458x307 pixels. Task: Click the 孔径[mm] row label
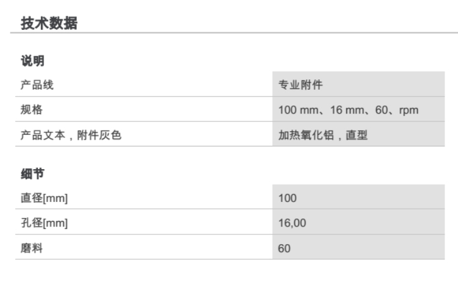click(x=42, y=223)
